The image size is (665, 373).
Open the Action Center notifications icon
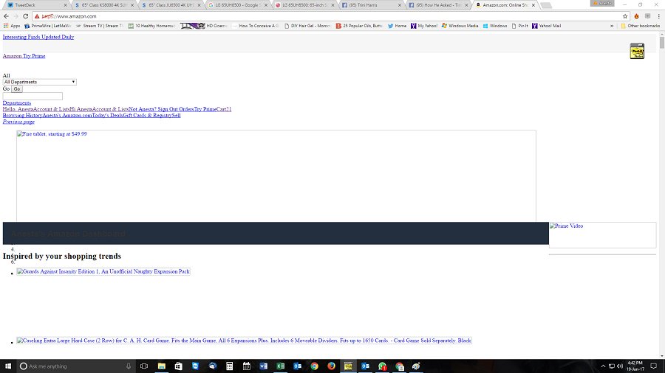(654, 366)
